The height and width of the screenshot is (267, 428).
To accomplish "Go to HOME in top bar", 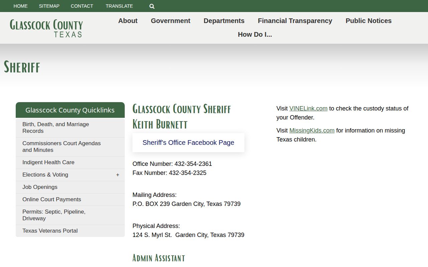I will pyautogui.click(x=20, y=6).
